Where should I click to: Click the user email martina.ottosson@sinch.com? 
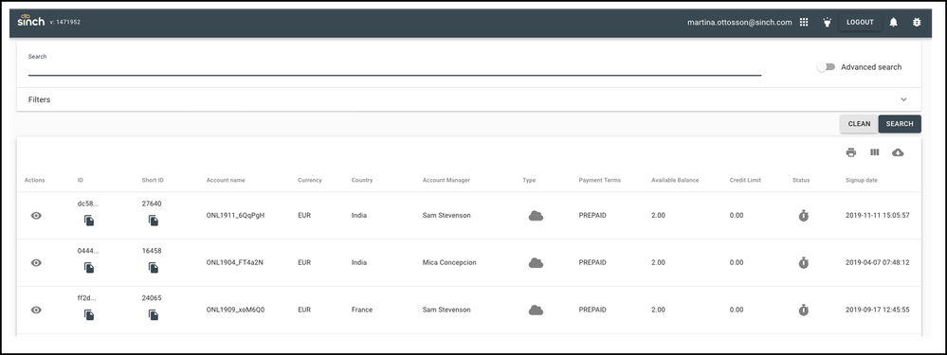(739, 23)
